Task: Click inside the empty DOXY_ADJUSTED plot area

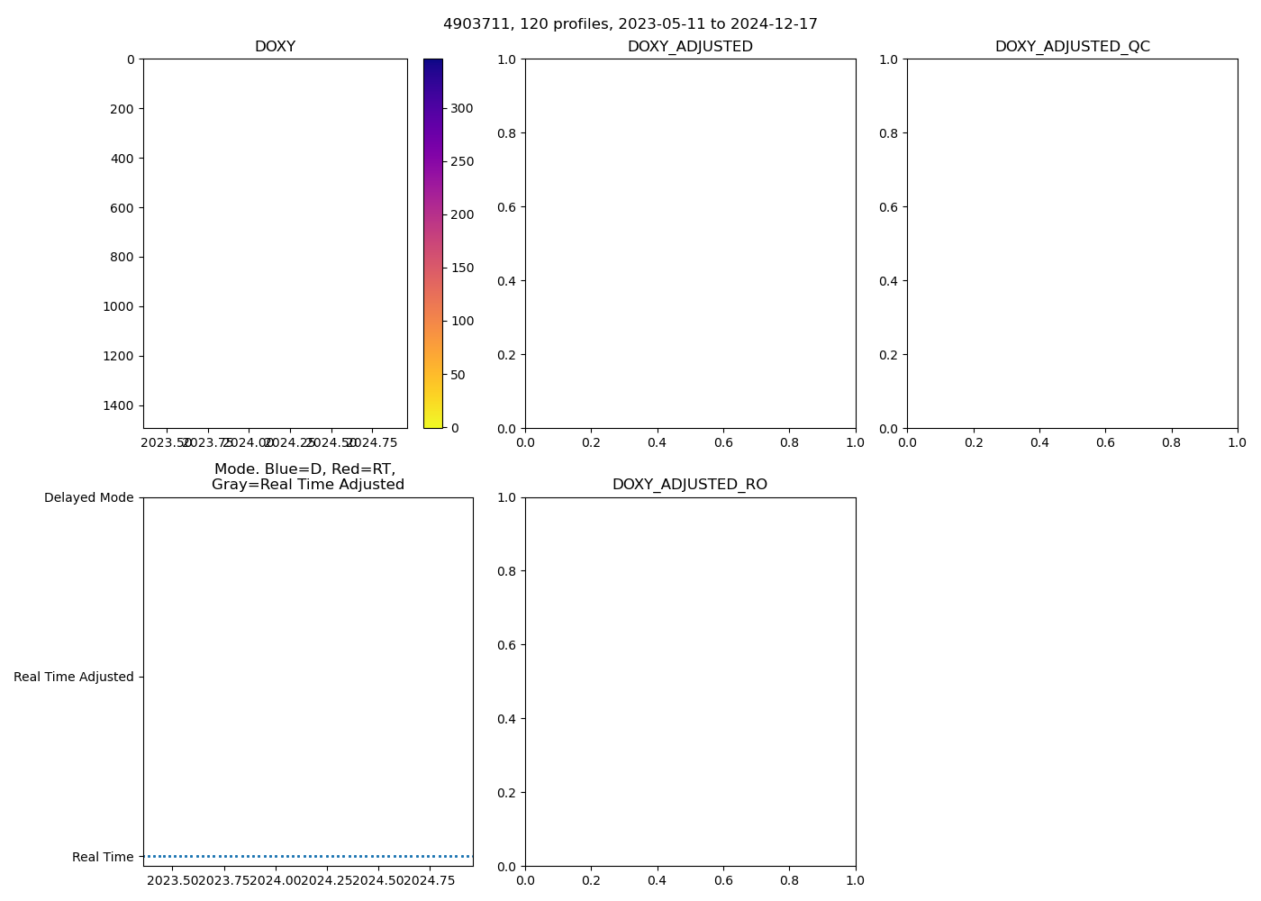Action: coord(690,243)
